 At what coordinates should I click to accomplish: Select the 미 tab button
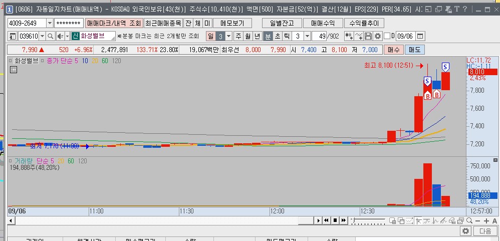[x=207, y=23]
